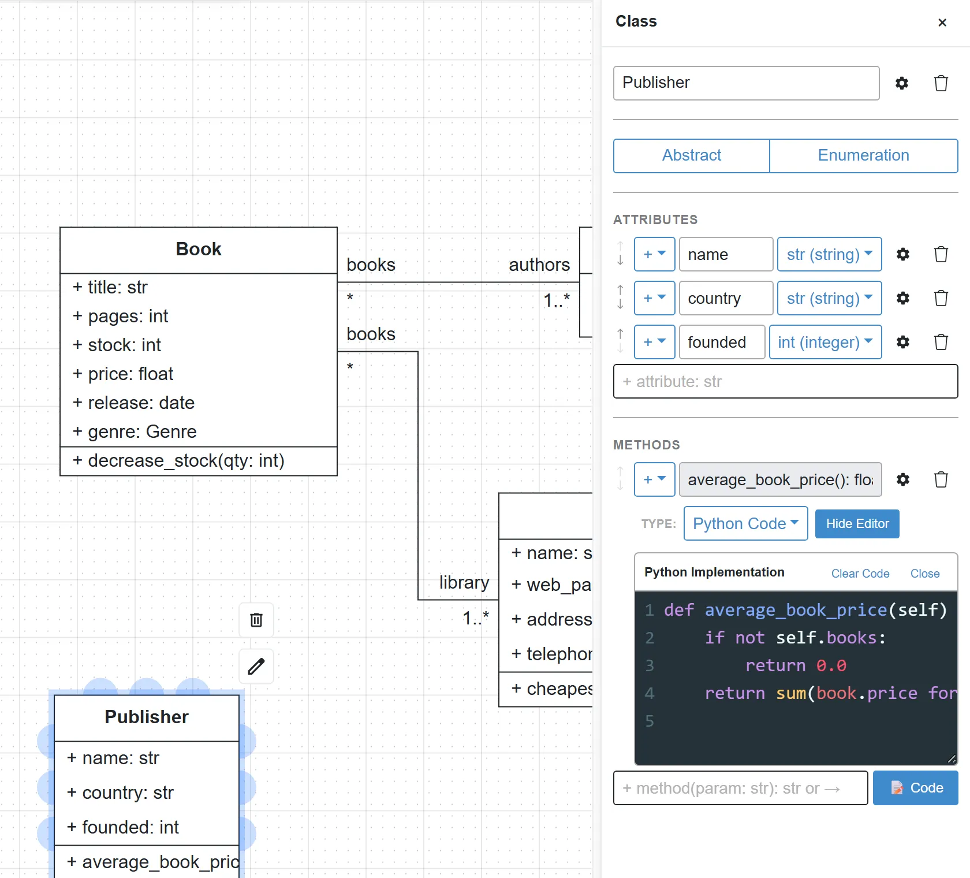Click the trash icon above Publisher on canvas
This screenshot has height=878, width=970.
(x=256, y=620)
